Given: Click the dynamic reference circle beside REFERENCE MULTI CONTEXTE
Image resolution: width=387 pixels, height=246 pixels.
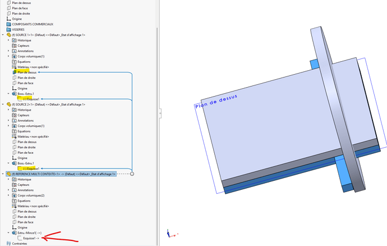Looking at the screenshot, I should pyautogui.click(x=132, y=174).
